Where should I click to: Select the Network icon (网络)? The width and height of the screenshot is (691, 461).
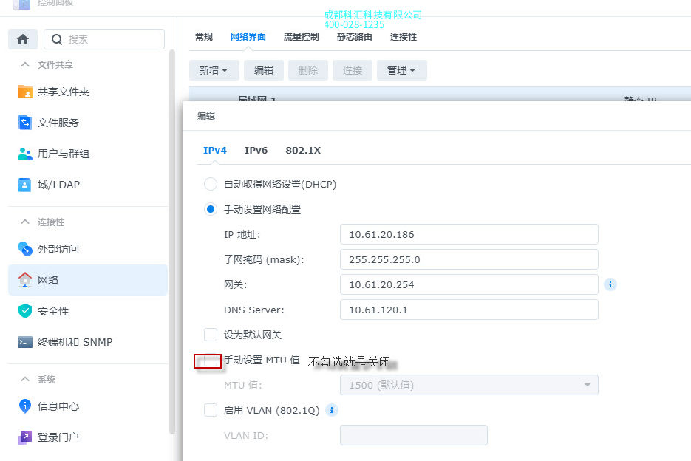pos(24,280)
